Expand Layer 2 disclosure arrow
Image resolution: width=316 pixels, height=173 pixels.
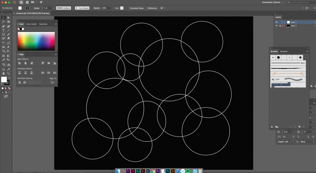(x=284, y=26)
